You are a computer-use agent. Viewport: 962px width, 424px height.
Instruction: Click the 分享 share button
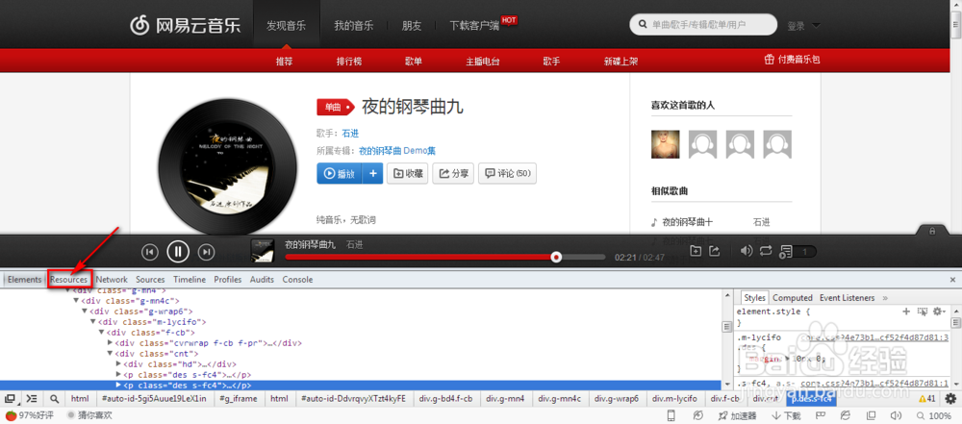(x=453, y=174)
